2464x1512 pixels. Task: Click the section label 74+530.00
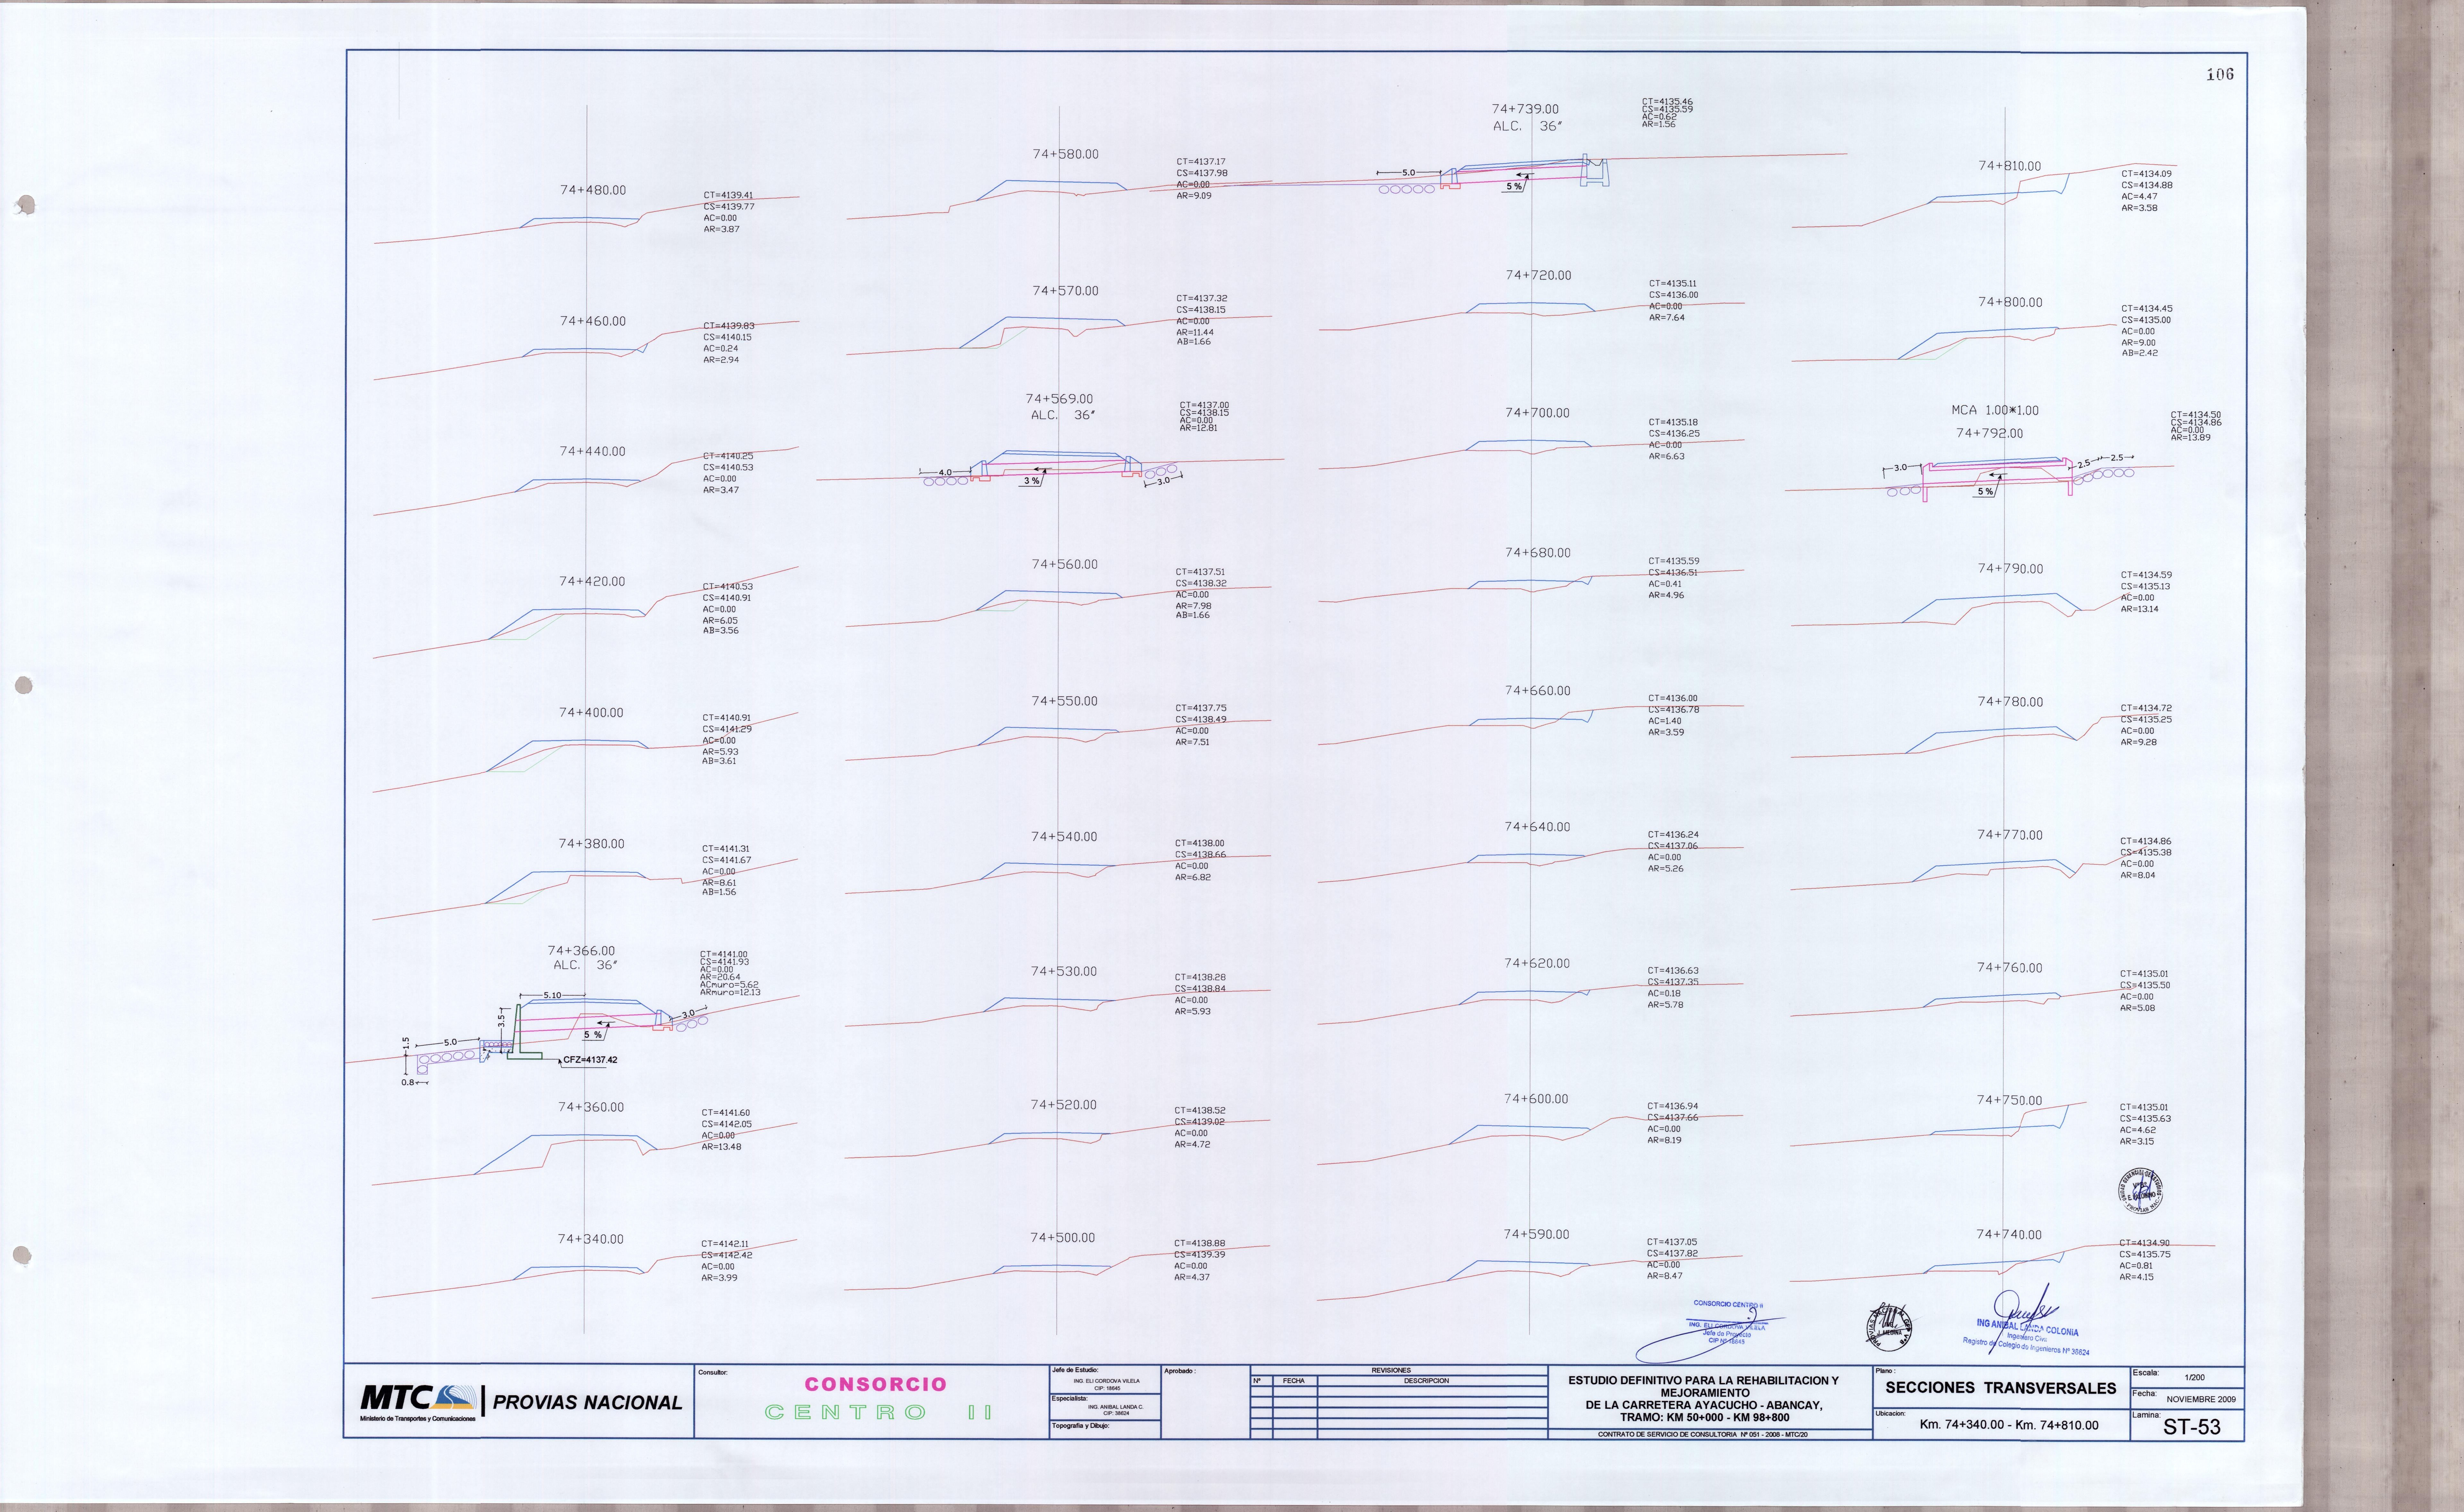tap(1064, 971)
